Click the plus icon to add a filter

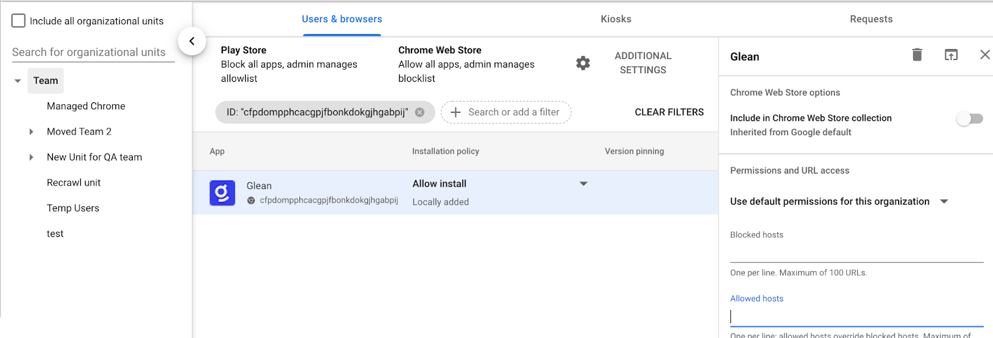[x=456, y=112]
